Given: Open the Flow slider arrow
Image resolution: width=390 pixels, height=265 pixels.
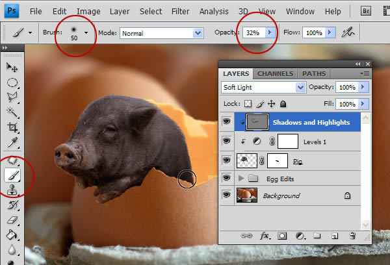Looking at the screenshot, I should (330, 32).
